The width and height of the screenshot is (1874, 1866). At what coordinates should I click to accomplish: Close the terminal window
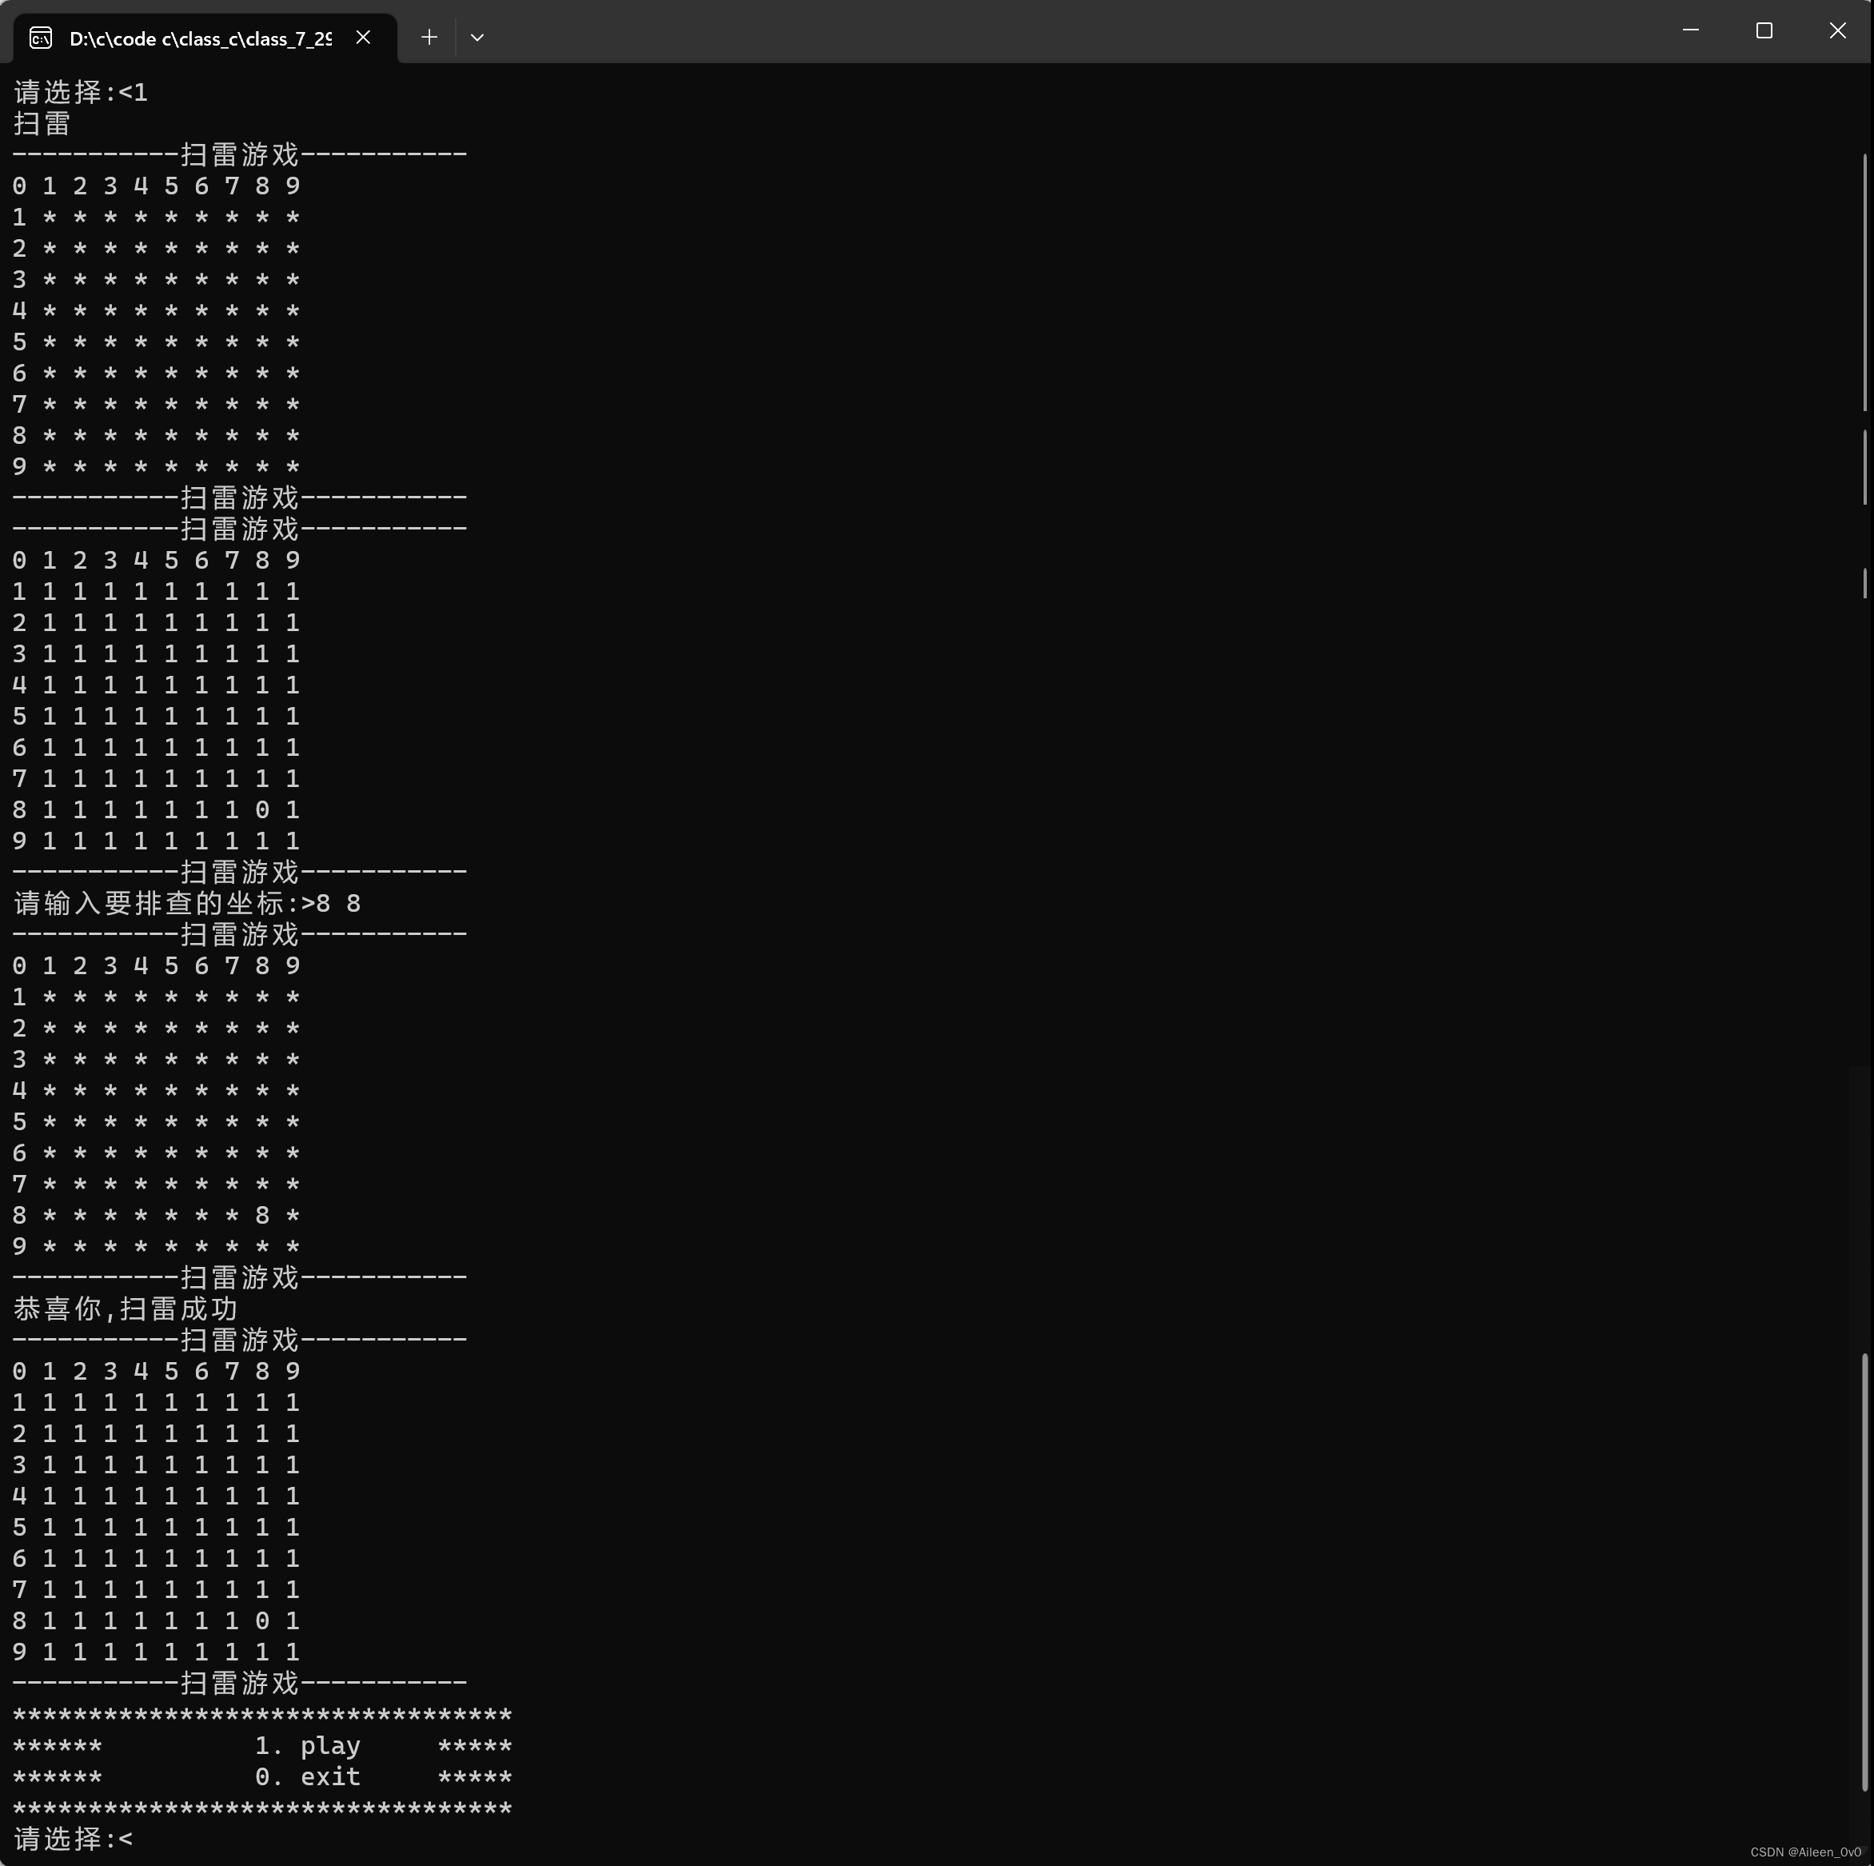point(1836,31)
